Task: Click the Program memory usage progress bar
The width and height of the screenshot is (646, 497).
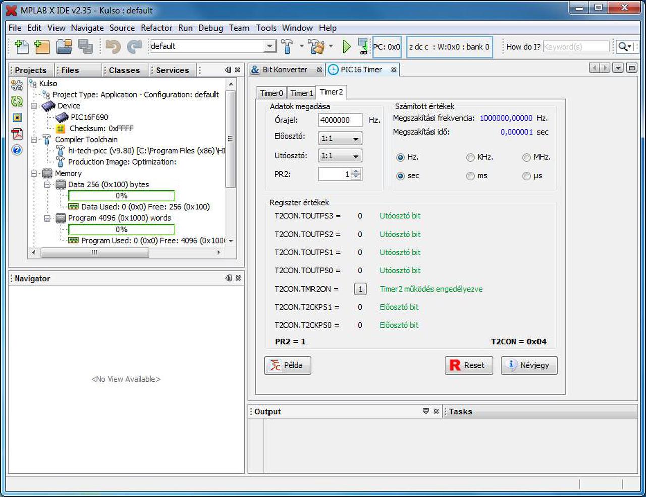Action: [x=121, y=230]
